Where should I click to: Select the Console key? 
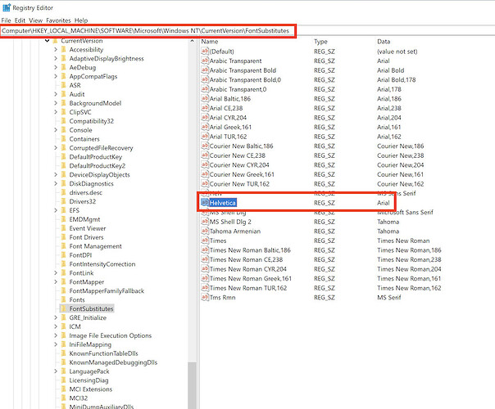click(81, 130)
